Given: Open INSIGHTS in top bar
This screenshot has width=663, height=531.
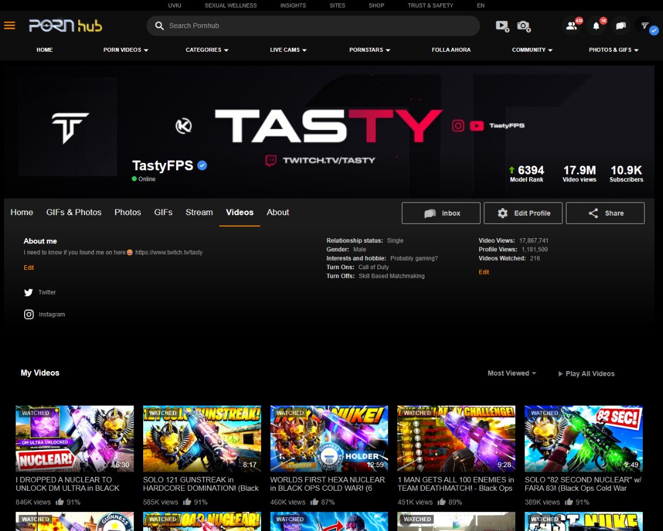Looking at the screenshot, I should click(x=293, y=6).
